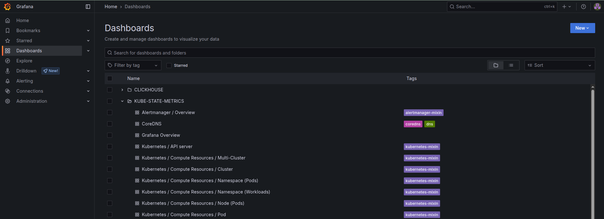604x219 pixels.
Task: Toggle the select-all checkbox in header
Action: pos(110,78)
